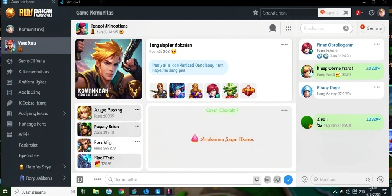Image resolution: width=392 pixels, height=196 pixels.
Task: Open the grid dots menu in channel header
Action: tap(289, 28)
